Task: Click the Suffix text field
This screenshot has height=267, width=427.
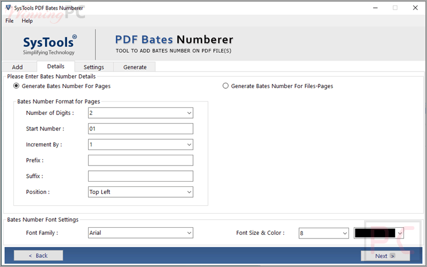Action: pyautogui.click(x=140, y=176)
